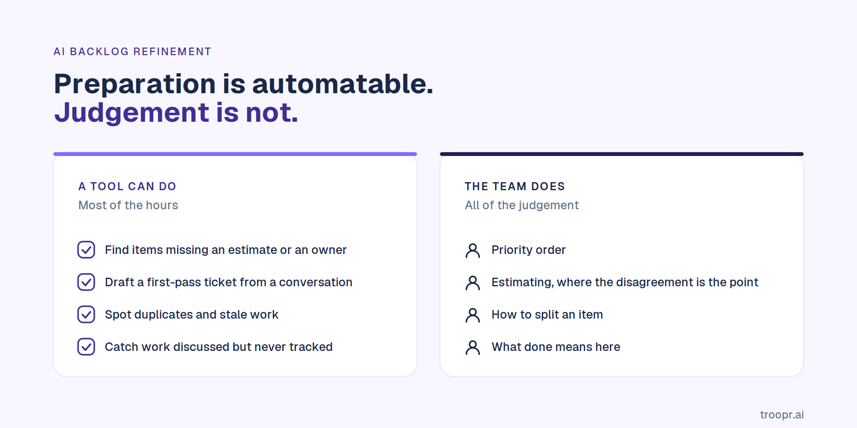Click the checkmark icon beside 'Catch work discussed but never tracked'
This screenshot has width=857, height=428.
coord(86,347)
